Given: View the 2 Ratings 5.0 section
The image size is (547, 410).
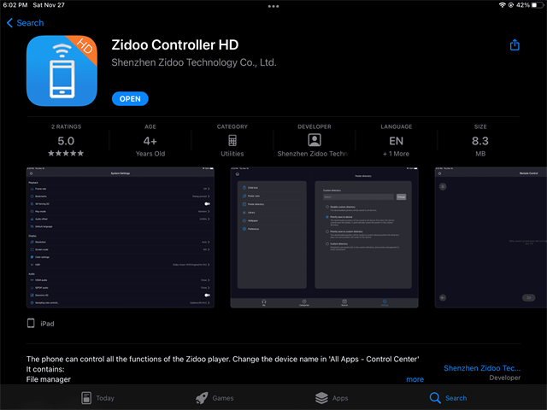Looking at the screenshot, I should coord(66,140).
